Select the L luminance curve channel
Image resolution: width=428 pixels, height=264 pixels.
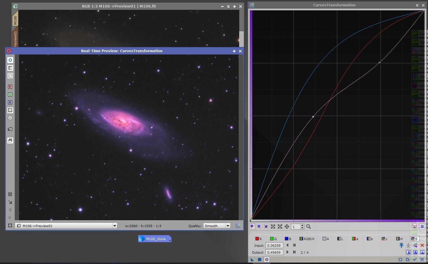point(340,239)
